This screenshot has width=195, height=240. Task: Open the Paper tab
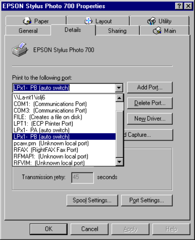click(x=36, y=21)
